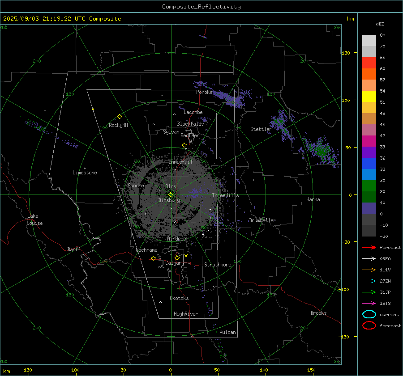
Task: Click the RedDeer city label
Action: click(x=190, y=135)
